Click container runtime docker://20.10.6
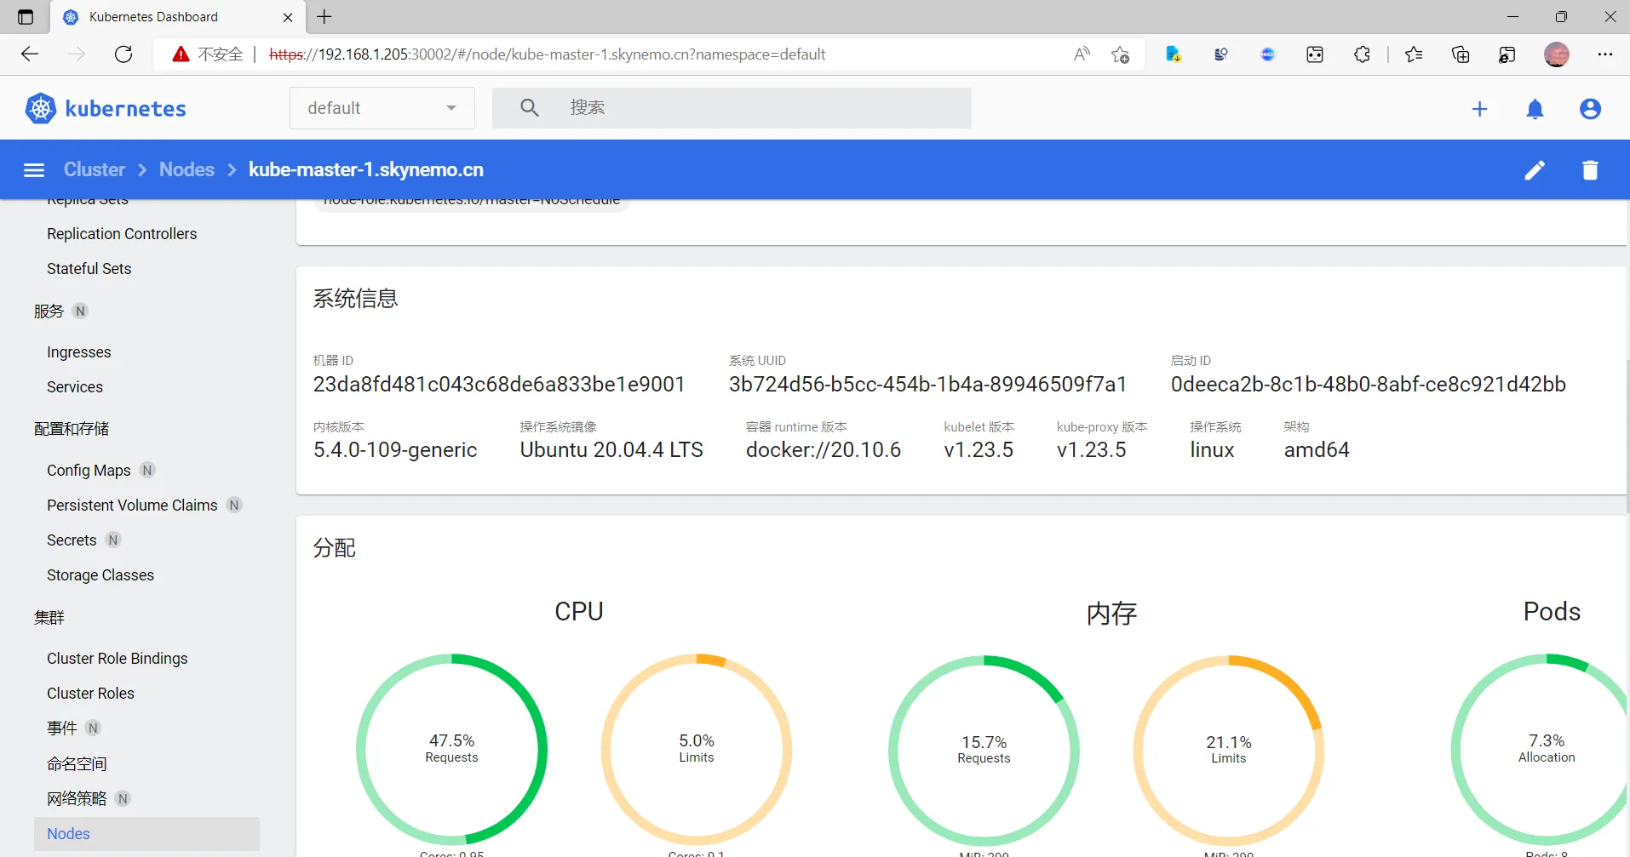1630x857 pixels. (x=824, y=450)
